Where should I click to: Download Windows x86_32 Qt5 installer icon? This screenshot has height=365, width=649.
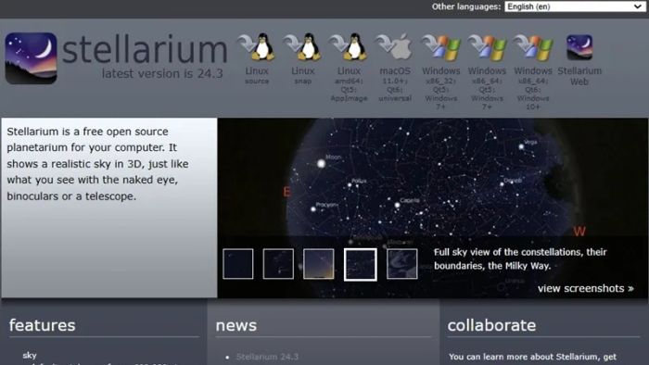pyautogui.click(x=440, y=47)
